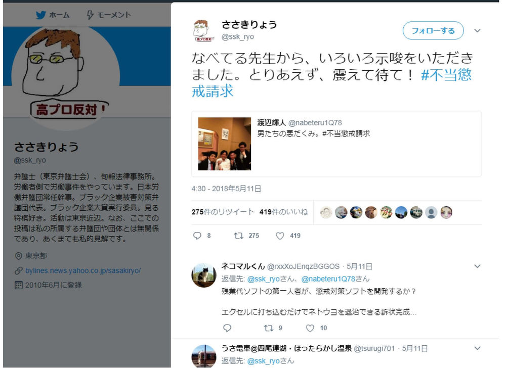Retweet the main tweet showing 275
Viewport: 506px width, 368px height.
coord(238,236)
